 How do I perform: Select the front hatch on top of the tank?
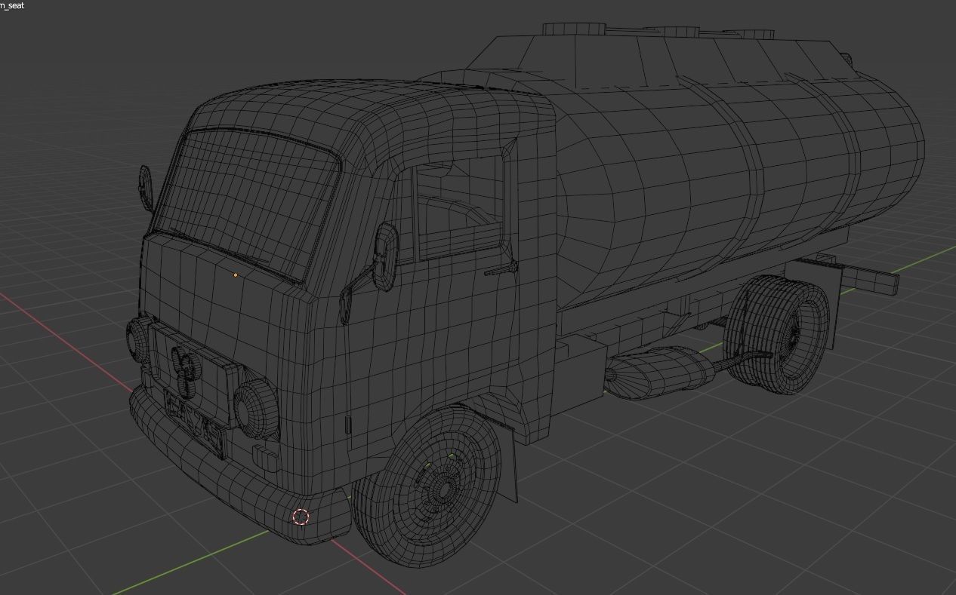(x=574, y=29)
